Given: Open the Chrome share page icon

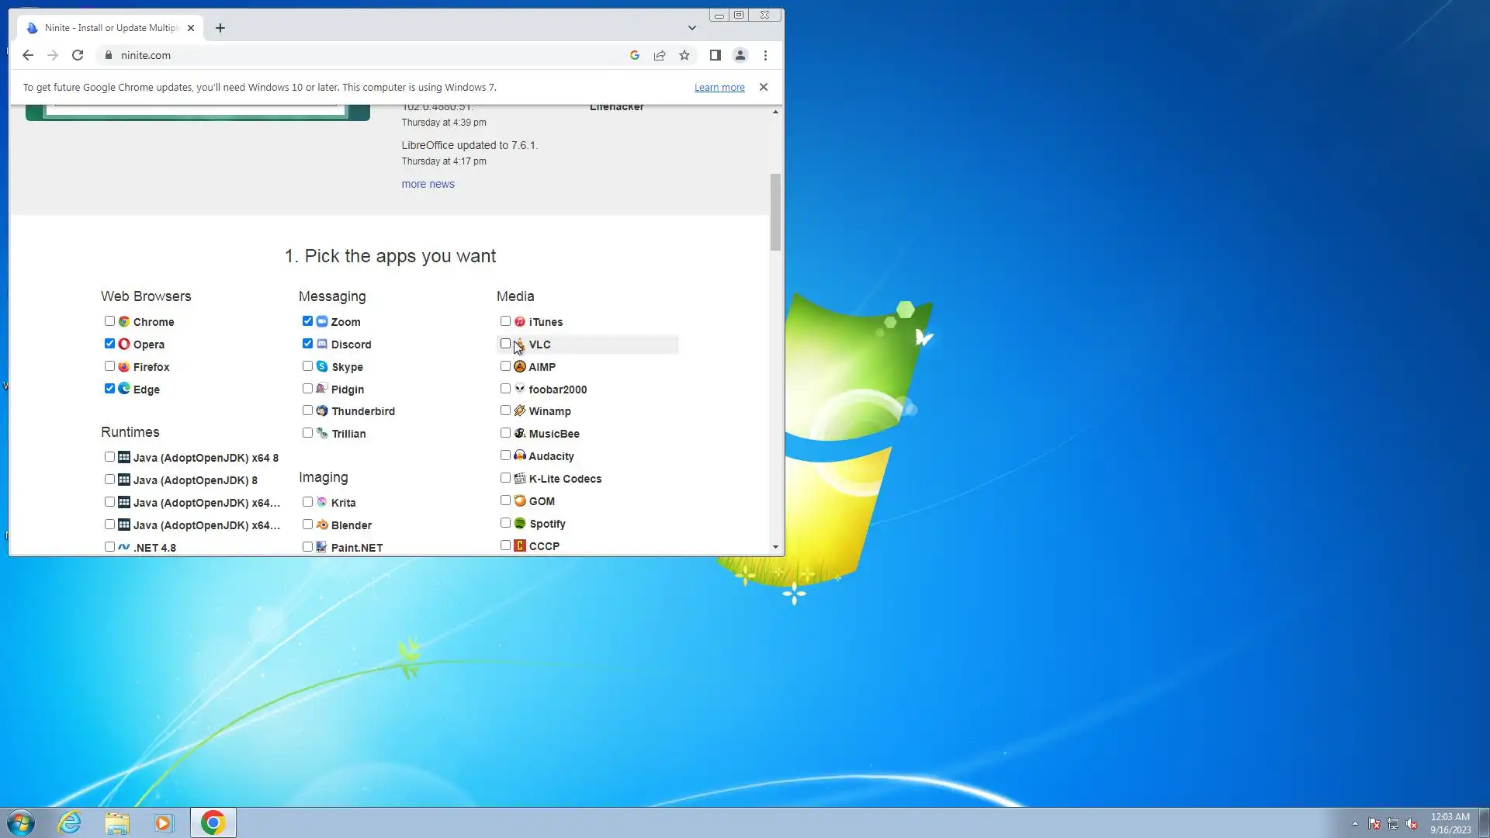Looking at the screenshot, I should coord(660,55).
